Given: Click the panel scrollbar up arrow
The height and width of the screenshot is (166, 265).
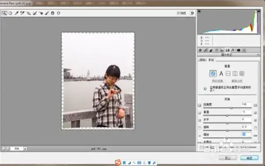Looking at the screenshot, I should pos(259,63).
